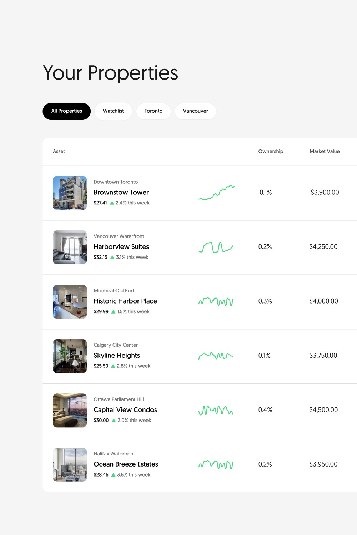Image resolution: width=357 pixels, height=535 pixels.
Task: Sort by the Asset column header
Action: [x=59, y=151]
